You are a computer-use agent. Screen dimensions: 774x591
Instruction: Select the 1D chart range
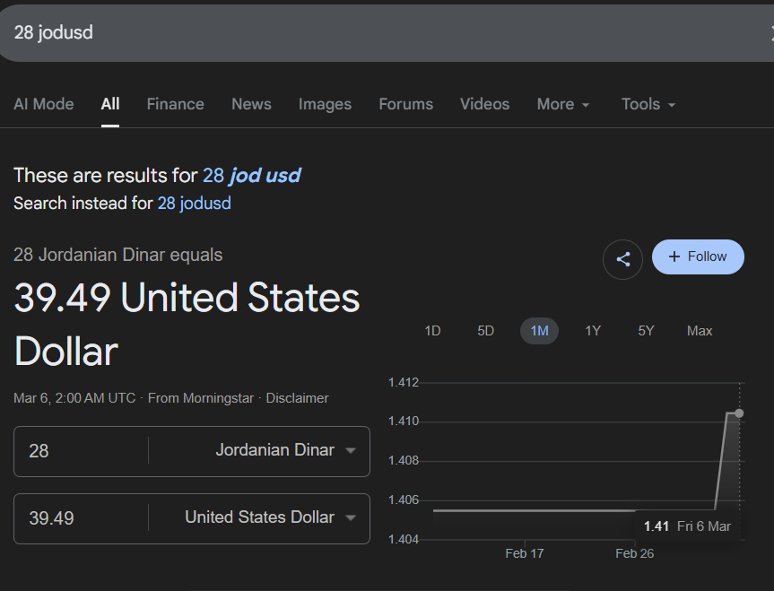(432, 331)
